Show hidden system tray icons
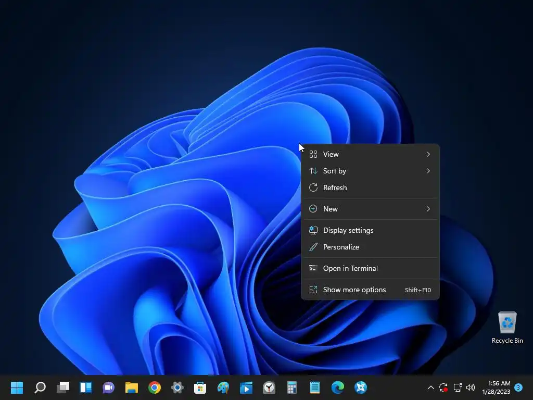This screenshot has width=533, height=400. (x=430, y=387)
